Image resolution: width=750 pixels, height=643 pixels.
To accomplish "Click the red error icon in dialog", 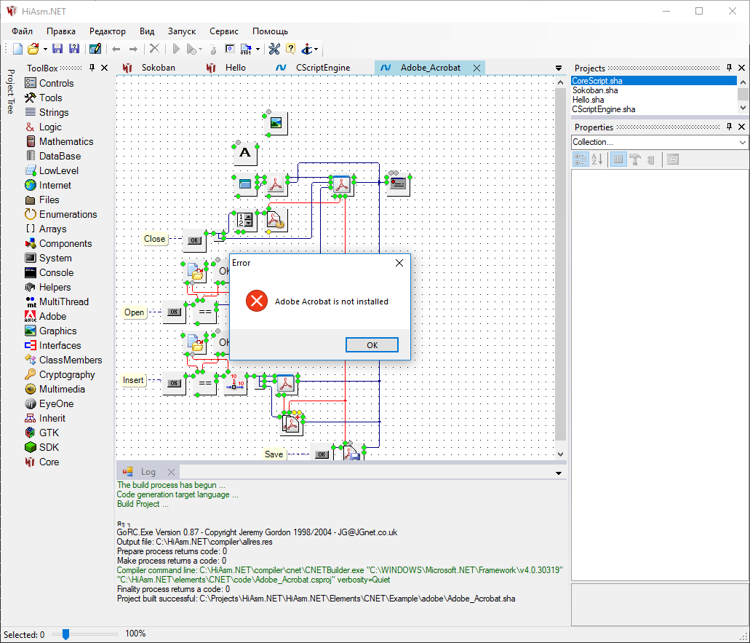I will pyautogui.click(x=256, y=301).
